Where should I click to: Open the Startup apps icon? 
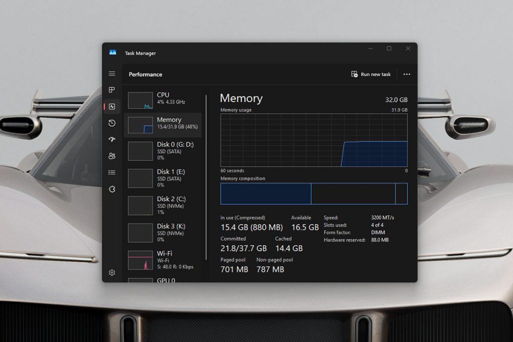[x=112, y=140]
